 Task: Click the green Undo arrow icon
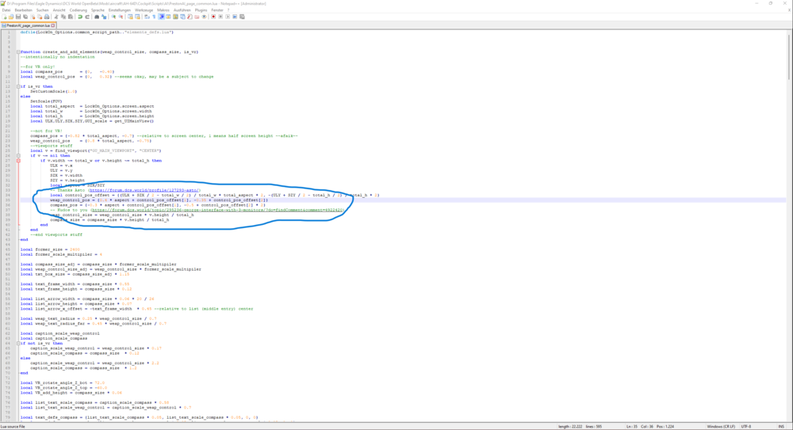[80, 17]
